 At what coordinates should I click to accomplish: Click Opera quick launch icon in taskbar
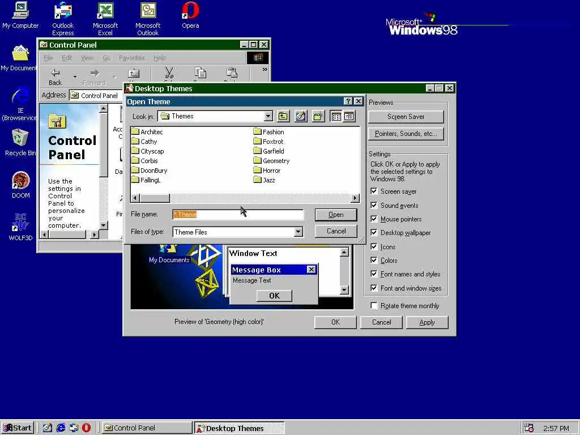[x=86, y=428]
